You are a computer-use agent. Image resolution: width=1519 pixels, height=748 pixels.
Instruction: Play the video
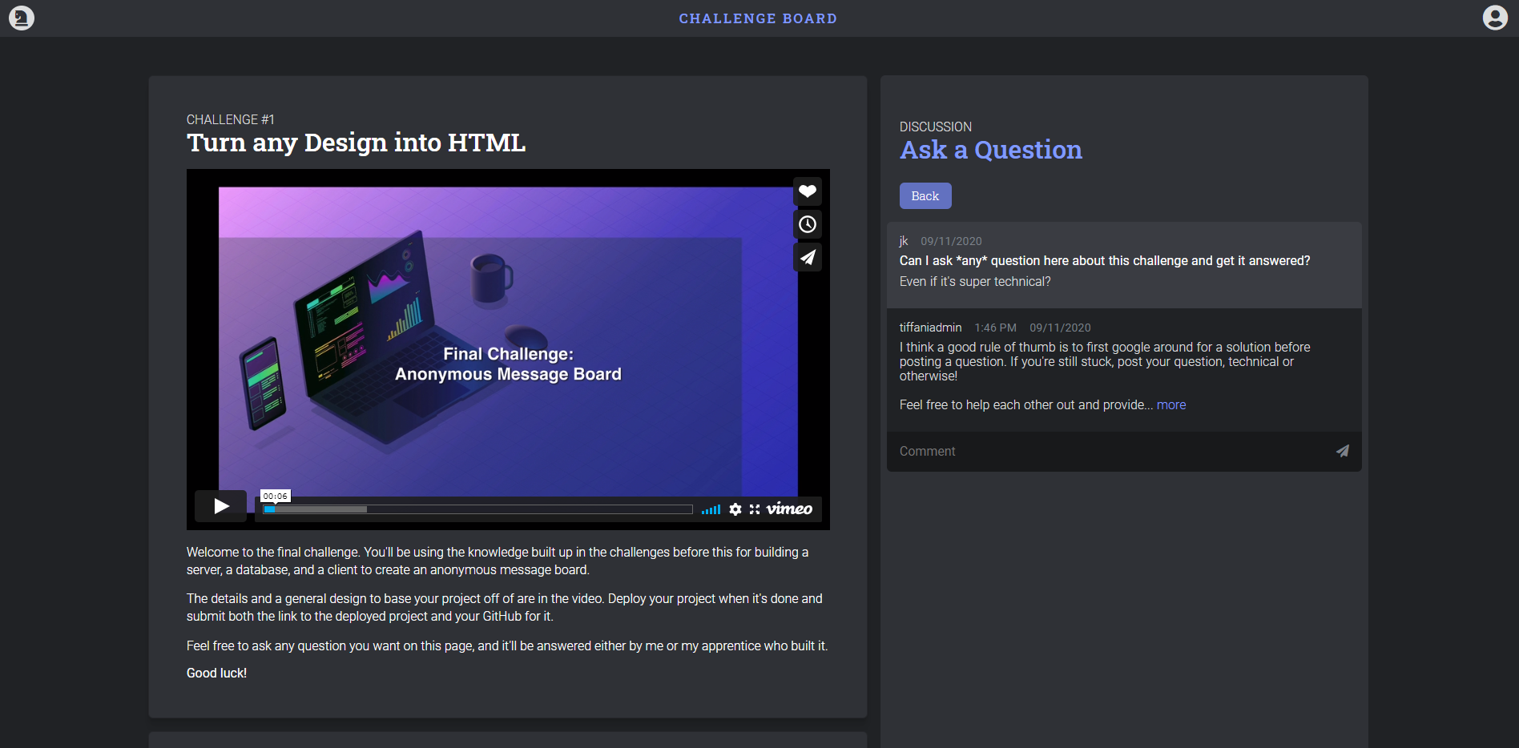220,506
